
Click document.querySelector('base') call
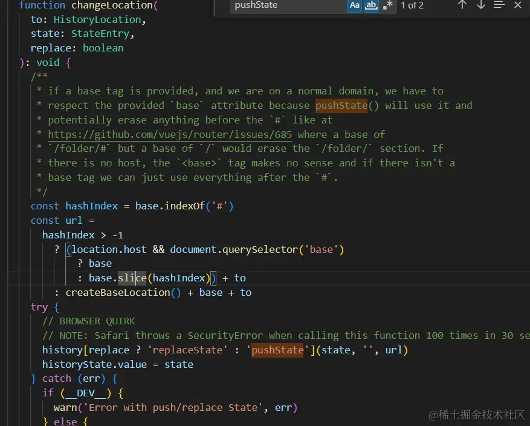pyautogui.click(x=257, y=250)
